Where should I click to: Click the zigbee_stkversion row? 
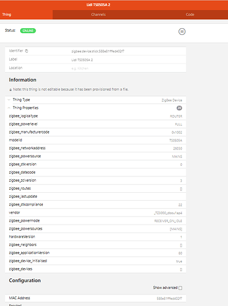tap(95, 165)
